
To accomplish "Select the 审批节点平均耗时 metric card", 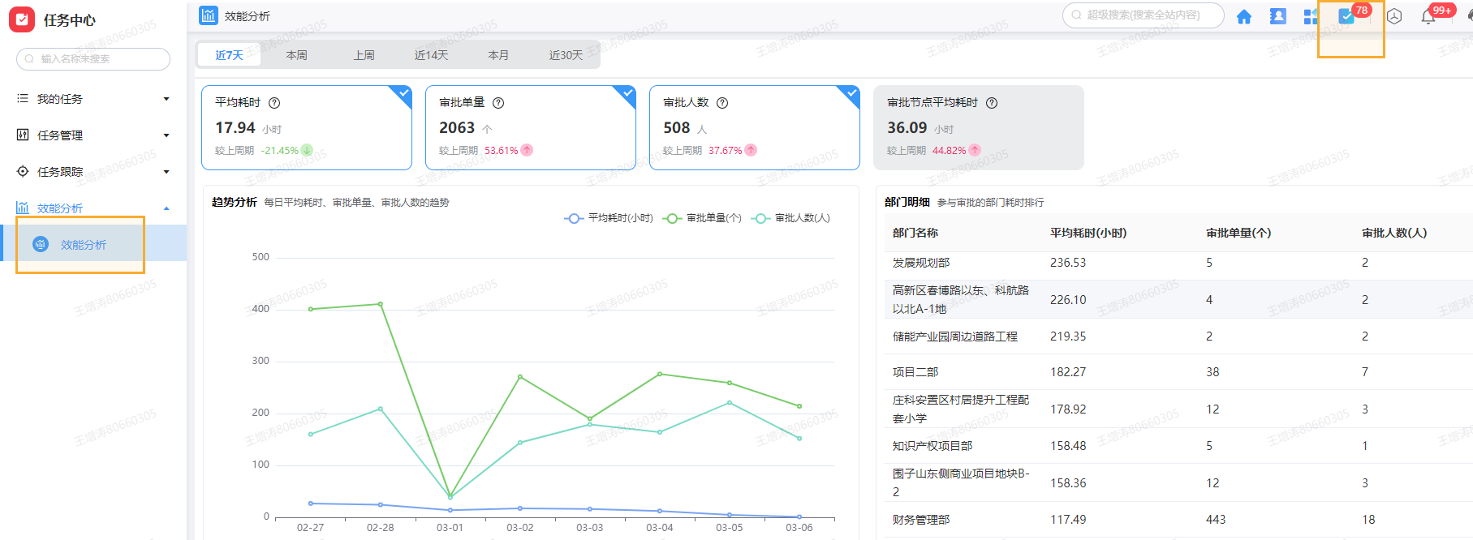I will pos(978,127).
